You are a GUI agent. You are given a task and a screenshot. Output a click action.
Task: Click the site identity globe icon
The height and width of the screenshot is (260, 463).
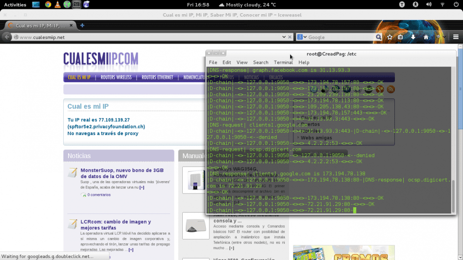pos(16,37)
